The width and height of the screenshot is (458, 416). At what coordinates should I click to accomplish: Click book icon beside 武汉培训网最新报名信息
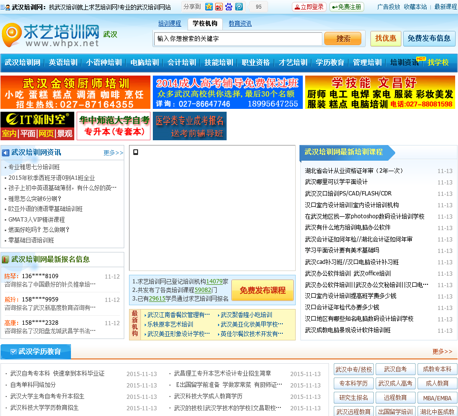[x=6, y=260]
